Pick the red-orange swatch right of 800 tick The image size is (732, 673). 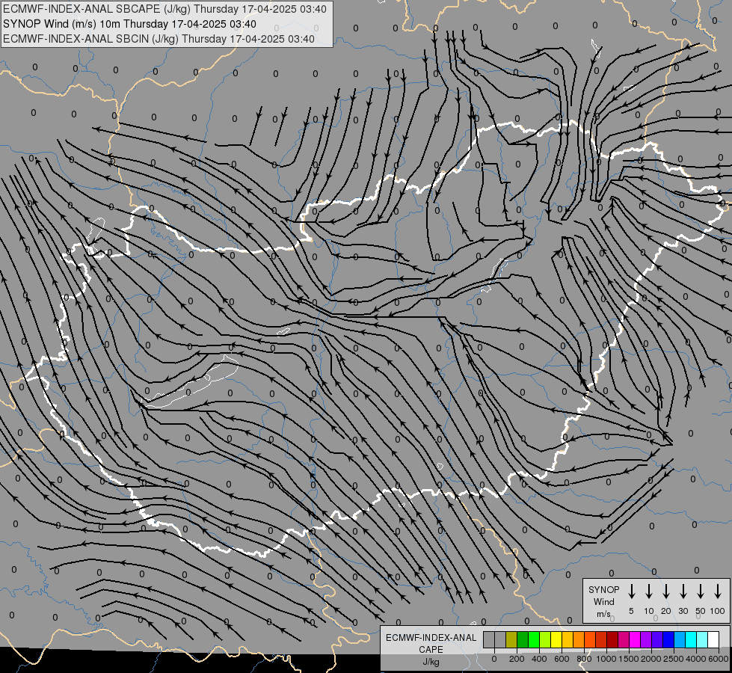pyautogui.click(x=590, y=639)
